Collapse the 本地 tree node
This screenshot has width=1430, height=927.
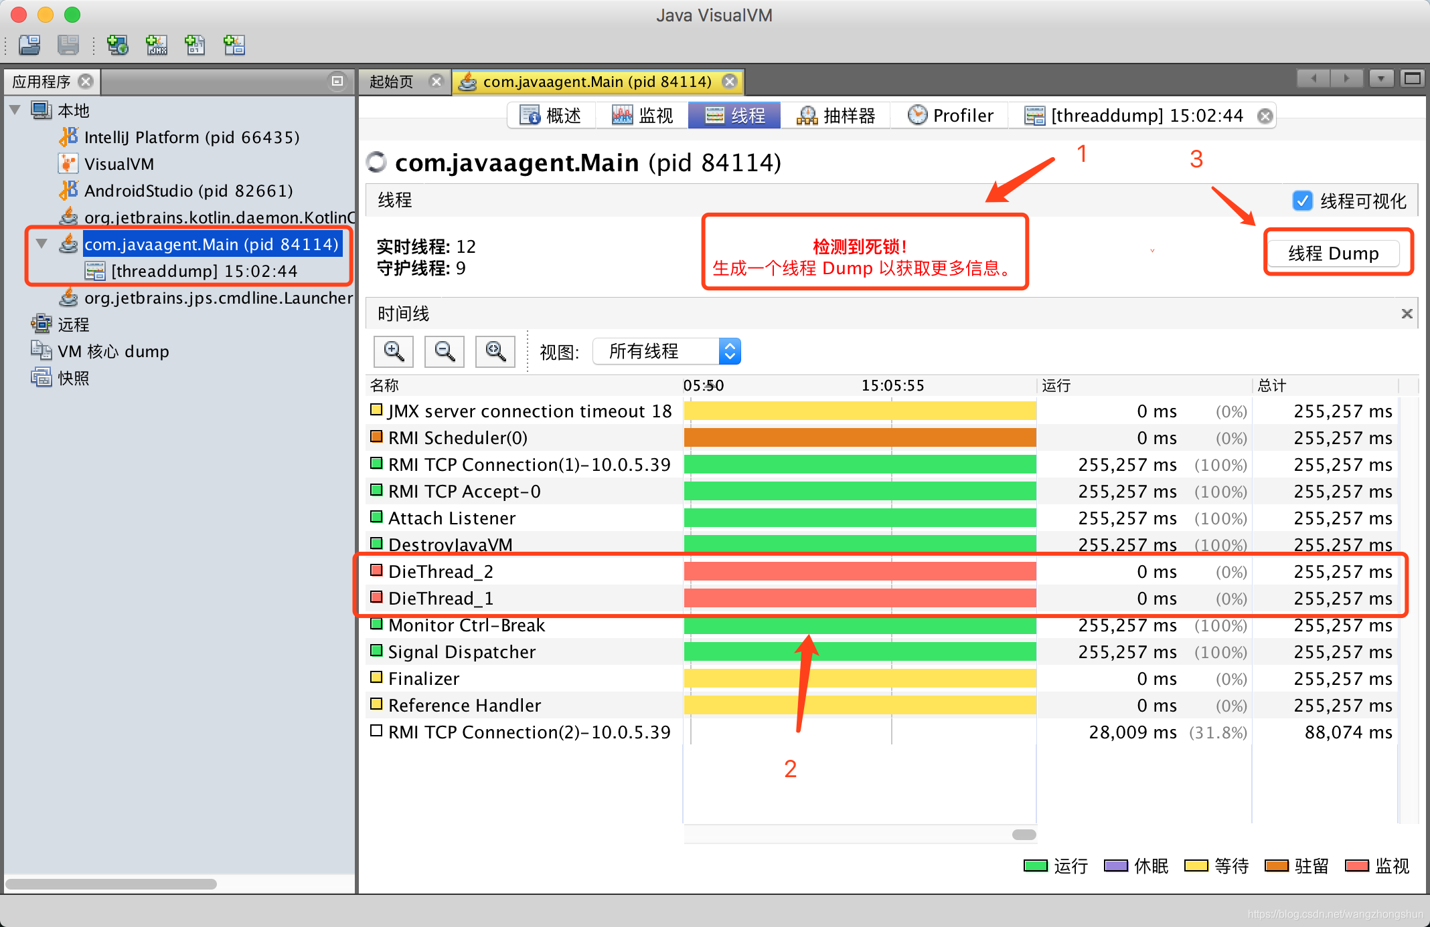point(15,110)
